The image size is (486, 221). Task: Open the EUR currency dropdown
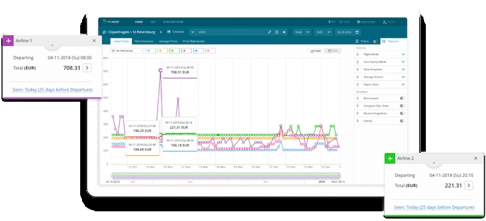pyautogui.click(x=323, y=32)
